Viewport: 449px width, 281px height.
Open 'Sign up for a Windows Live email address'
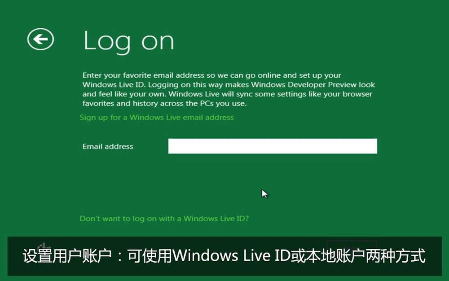(157, 117)
